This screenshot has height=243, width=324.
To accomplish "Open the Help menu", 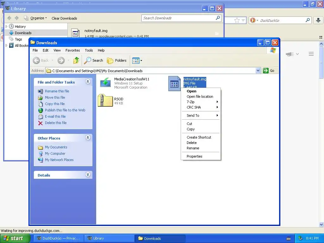I will coord(101,50).
